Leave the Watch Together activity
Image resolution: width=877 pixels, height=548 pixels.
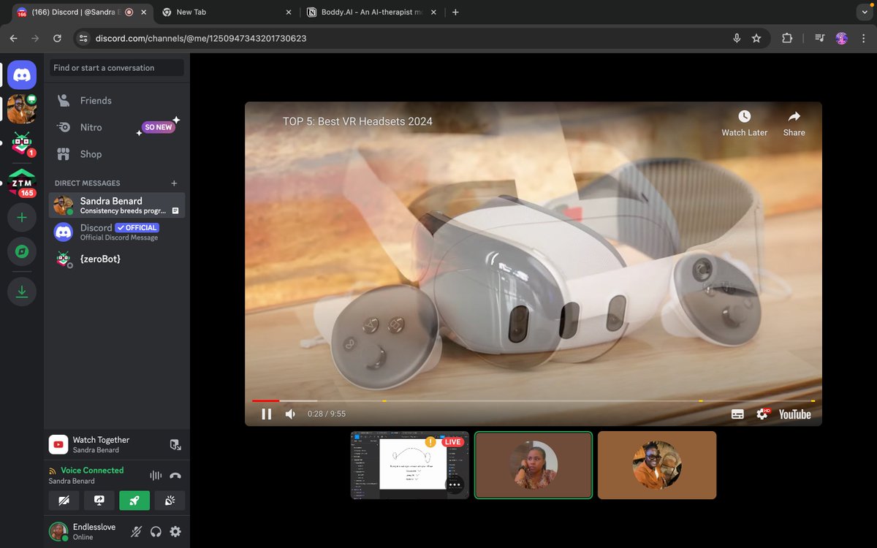[x=175, y=444]
